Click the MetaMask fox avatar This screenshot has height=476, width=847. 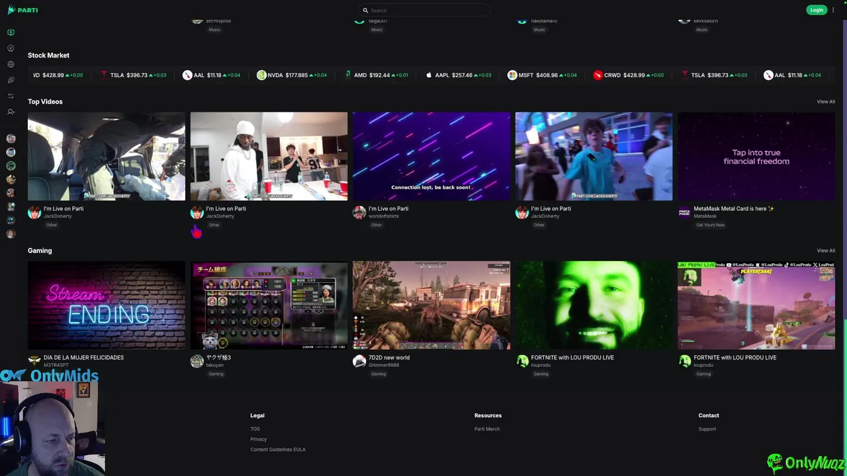tap(684, 212)
